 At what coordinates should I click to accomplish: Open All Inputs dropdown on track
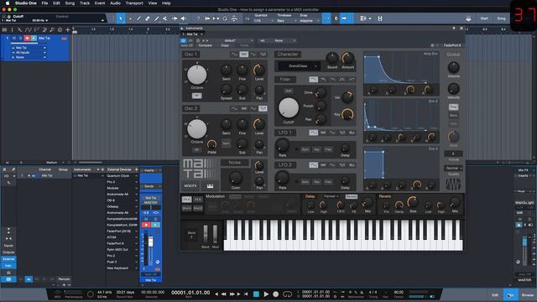point(29,52)
